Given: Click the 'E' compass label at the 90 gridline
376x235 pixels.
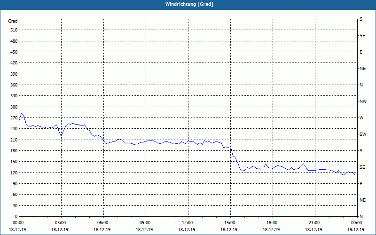Looking at the screenshot, I should pyautogui.click(x=361, y=184).
